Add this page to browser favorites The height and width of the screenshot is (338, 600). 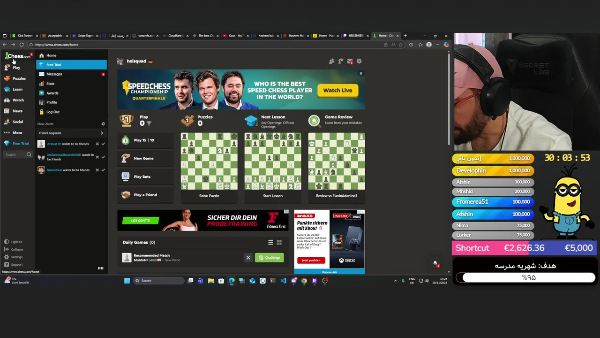point(402,45)
